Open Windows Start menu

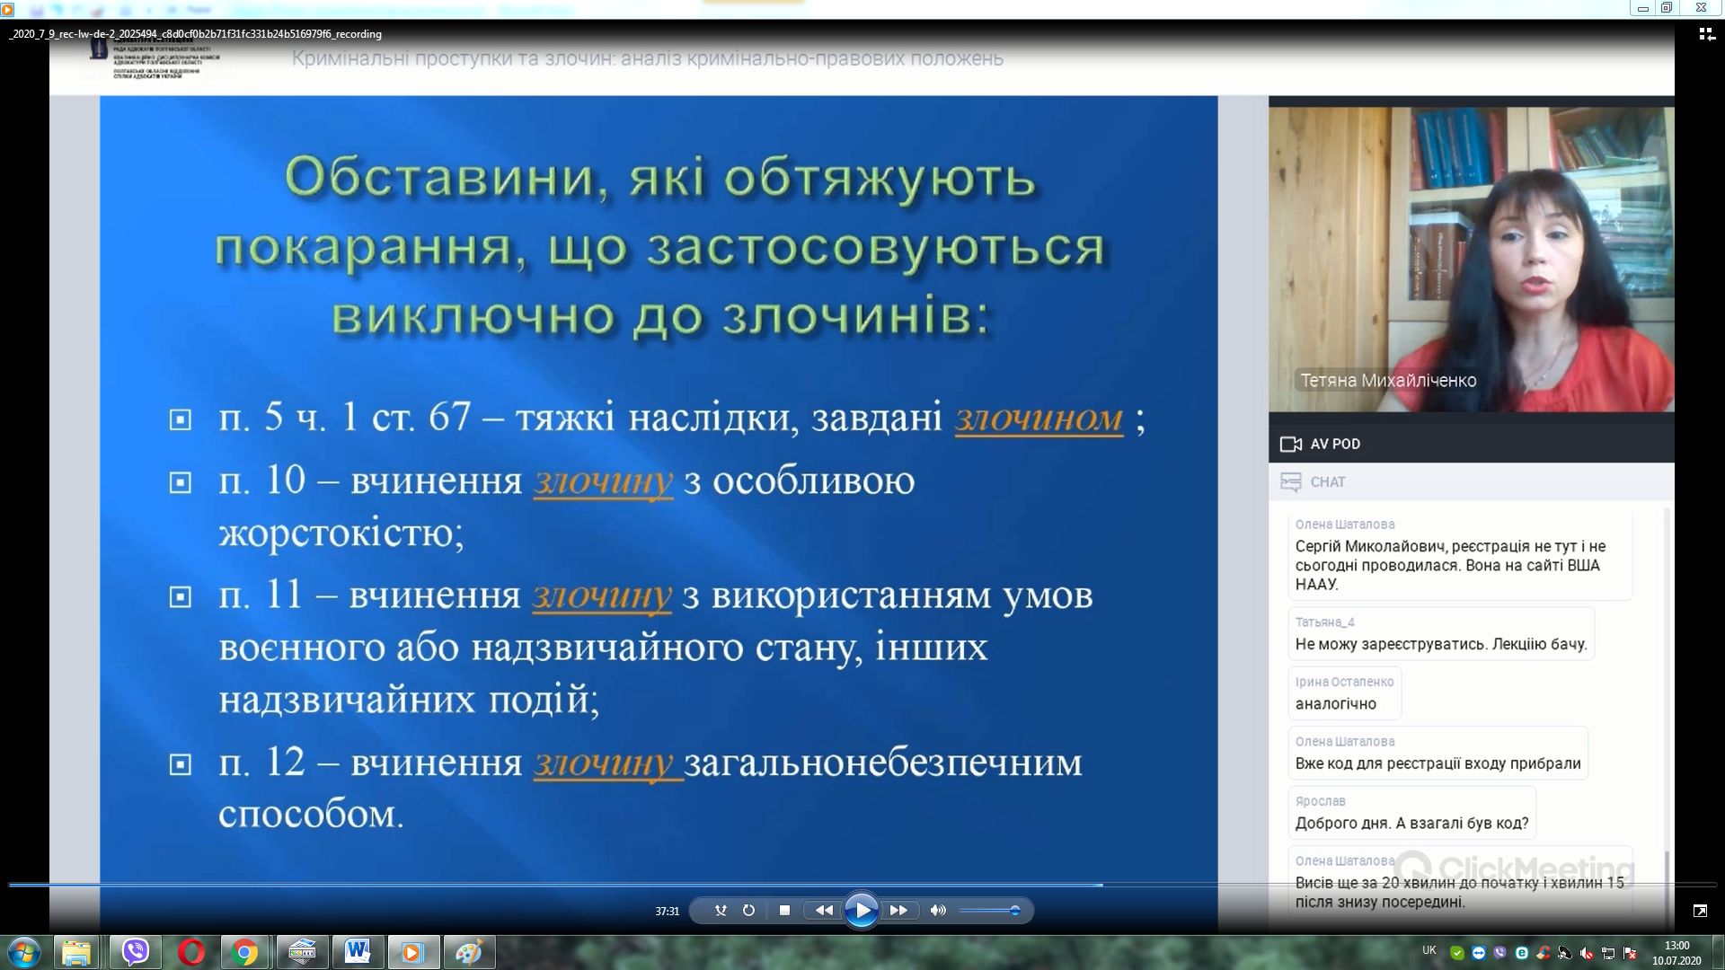point(23,952)
